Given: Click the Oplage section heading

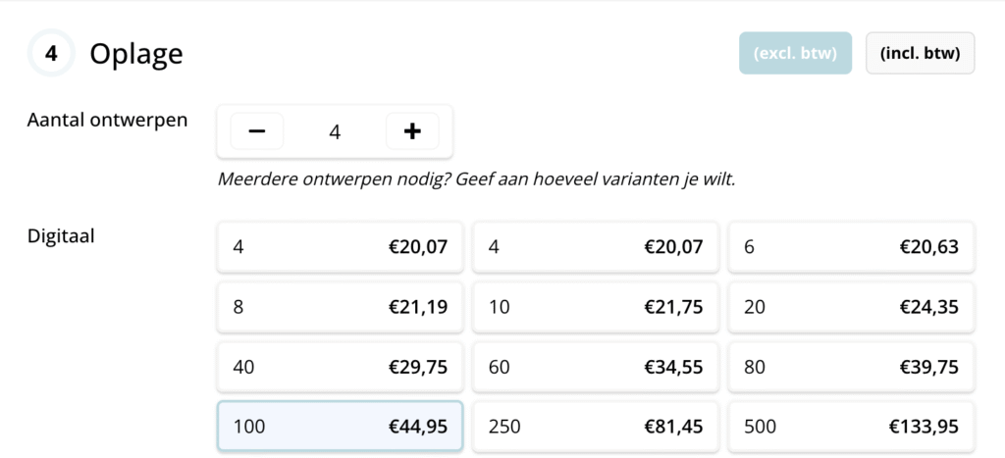Looking at the screenshot, I should [x=135, y=54].
